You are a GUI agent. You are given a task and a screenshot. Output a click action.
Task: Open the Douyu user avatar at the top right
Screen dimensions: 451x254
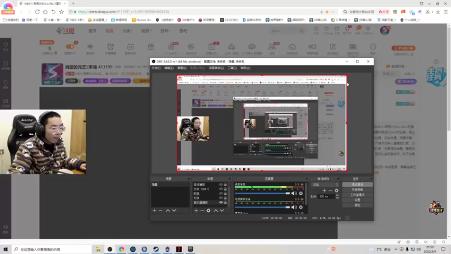click(x=385, y=30)
